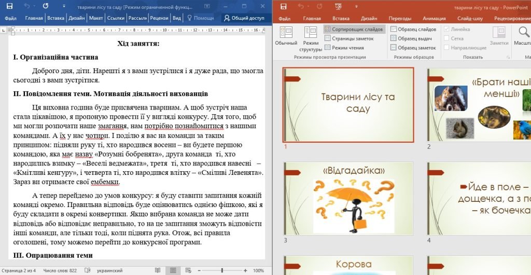This screenshot has height=275, width=531.
Task: Undo the last action in Word
Action: point(27,6)
